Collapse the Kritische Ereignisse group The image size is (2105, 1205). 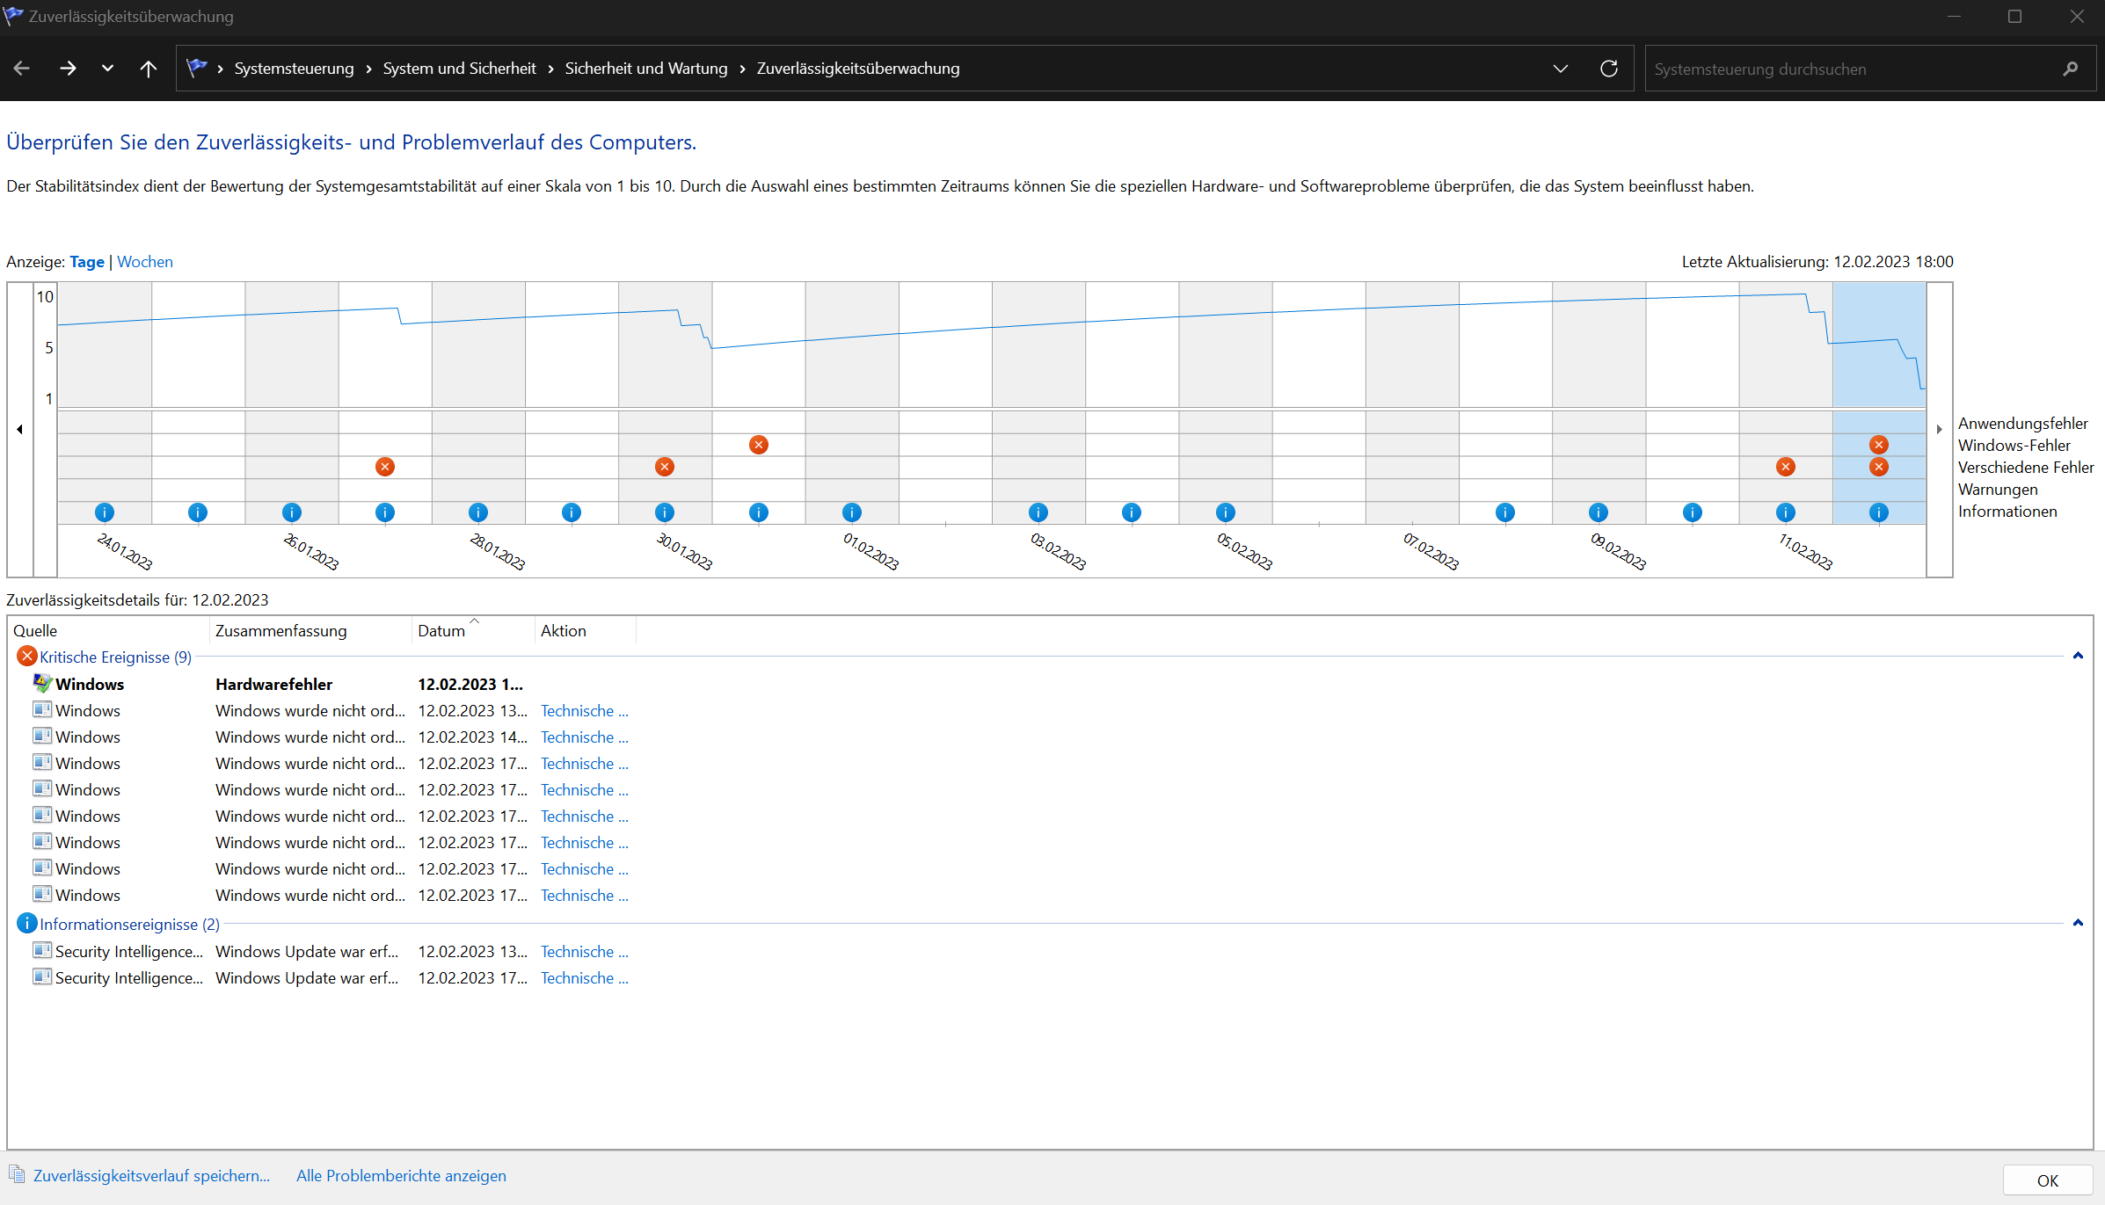point(2078,656)
